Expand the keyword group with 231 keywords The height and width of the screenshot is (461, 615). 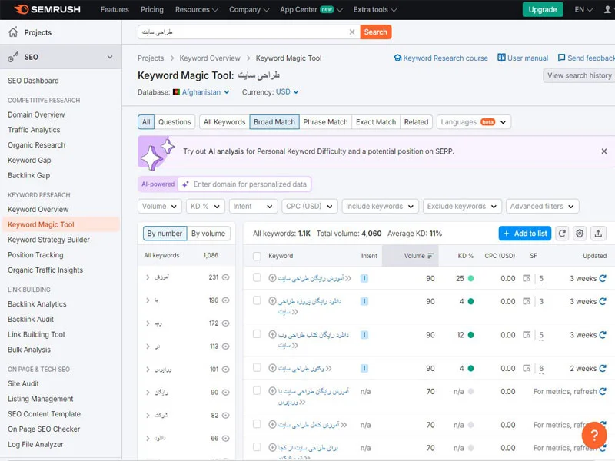[x=148, y=277]
